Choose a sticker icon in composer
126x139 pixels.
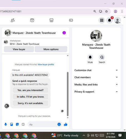tap(17, 124)
